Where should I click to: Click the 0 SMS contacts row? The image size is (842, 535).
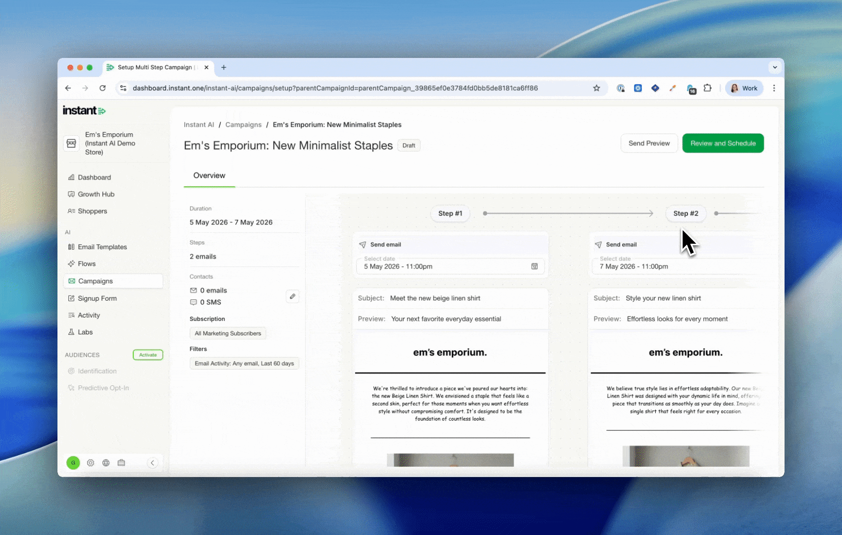(x=206, y=302)
